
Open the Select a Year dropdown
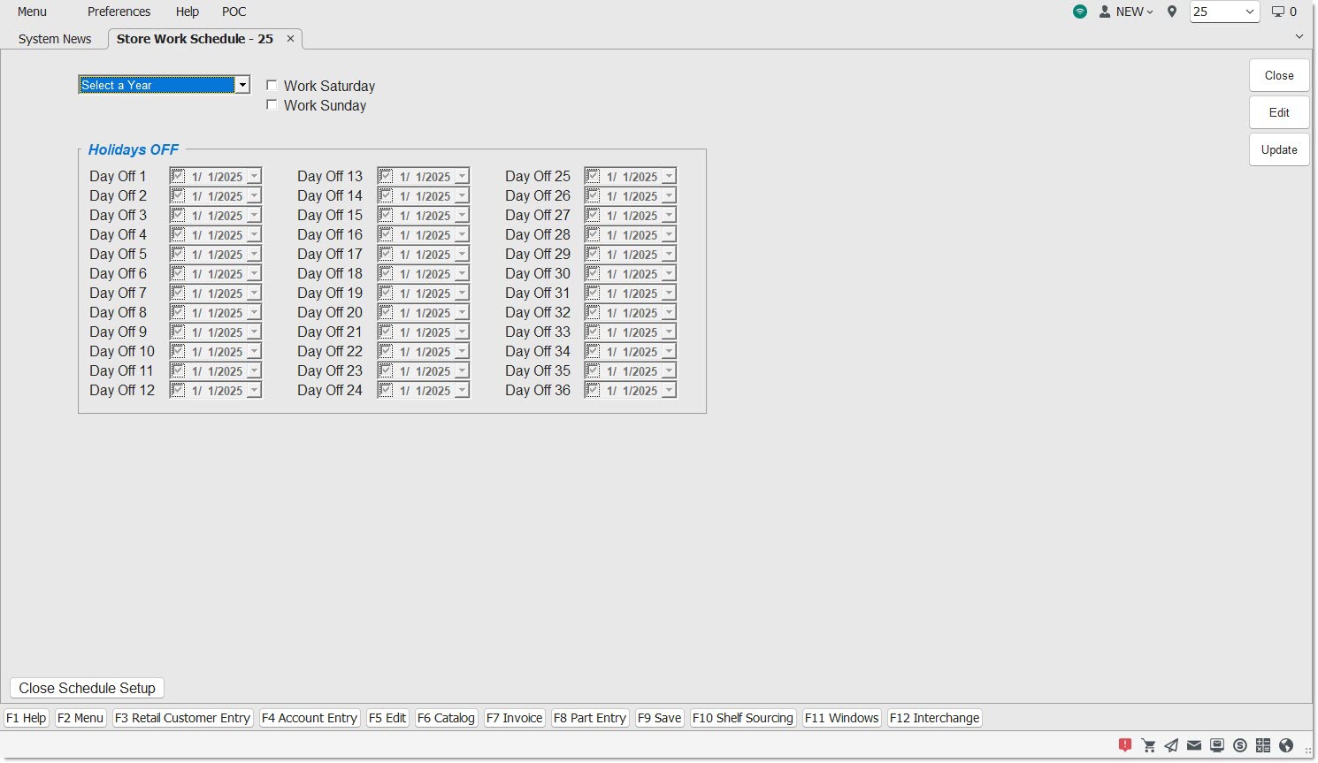[x=241, y=85]
